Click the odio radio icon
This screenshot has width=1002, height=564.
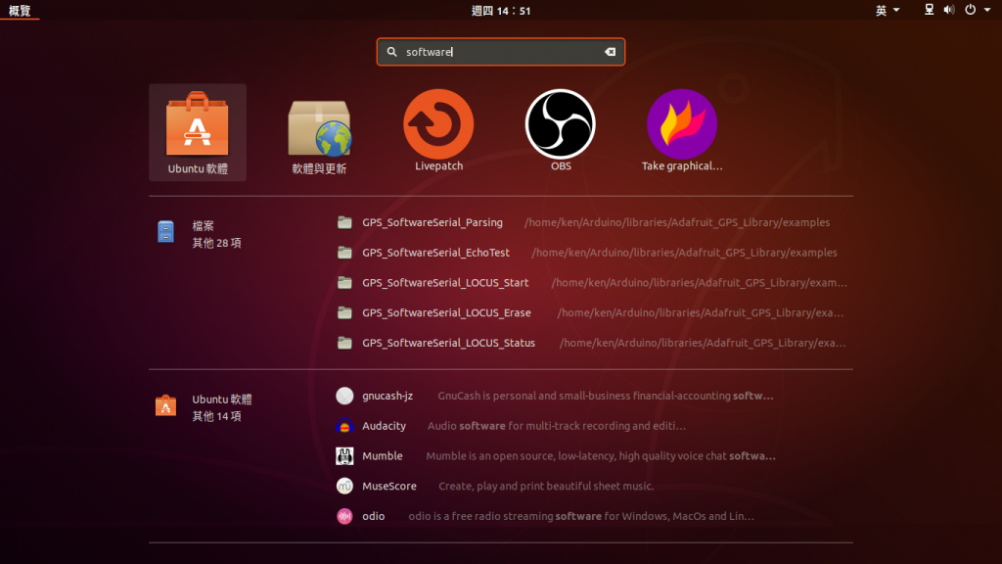click(x=344, y=516)
